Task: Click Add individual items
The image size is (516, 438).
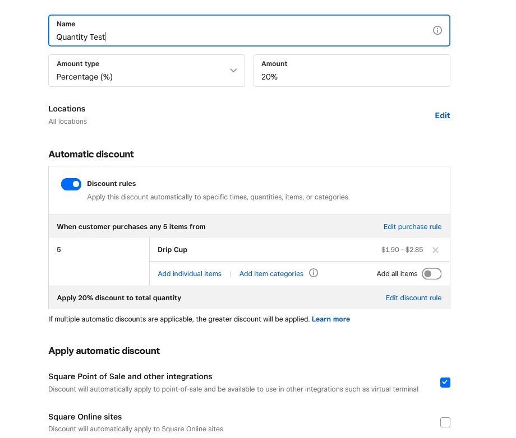Action: (190, 274)
